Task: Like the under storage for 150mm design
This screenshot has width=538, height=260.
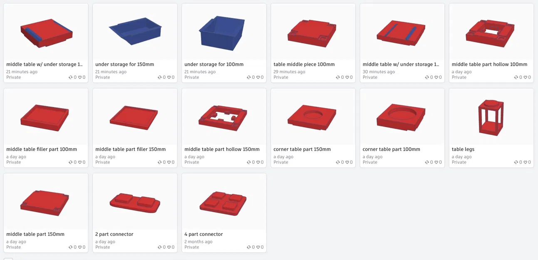Action: click(x=169, y=77)
